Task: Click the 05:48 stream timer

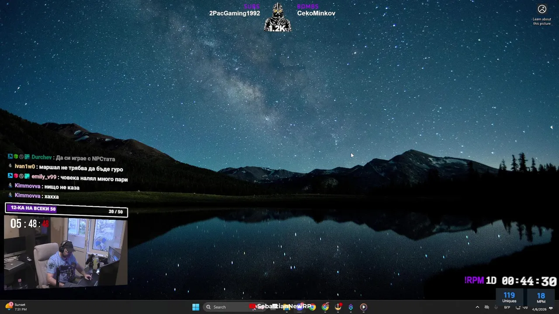Action: click(x=30, y=224)
